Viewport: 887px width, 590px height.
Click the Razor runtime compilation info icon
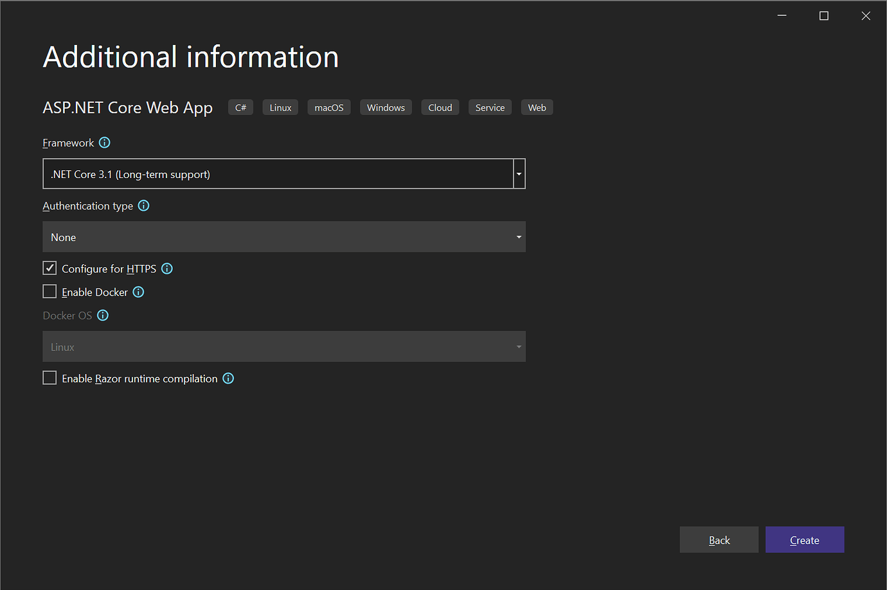[x=228, y=379]
